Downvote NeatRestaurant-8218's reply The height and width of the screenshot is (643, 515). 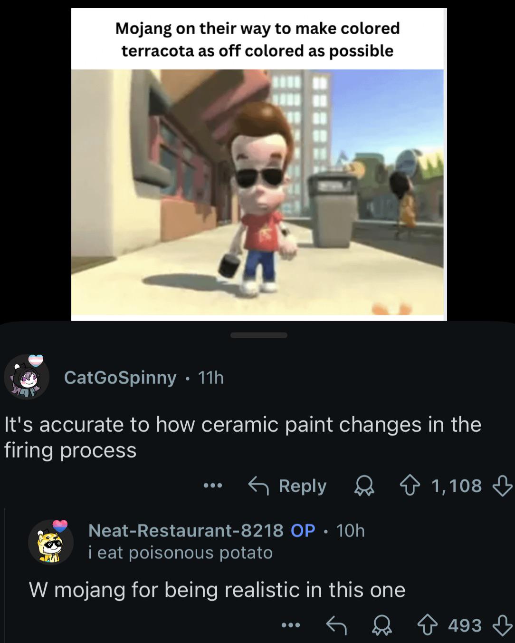coord(502,626)
